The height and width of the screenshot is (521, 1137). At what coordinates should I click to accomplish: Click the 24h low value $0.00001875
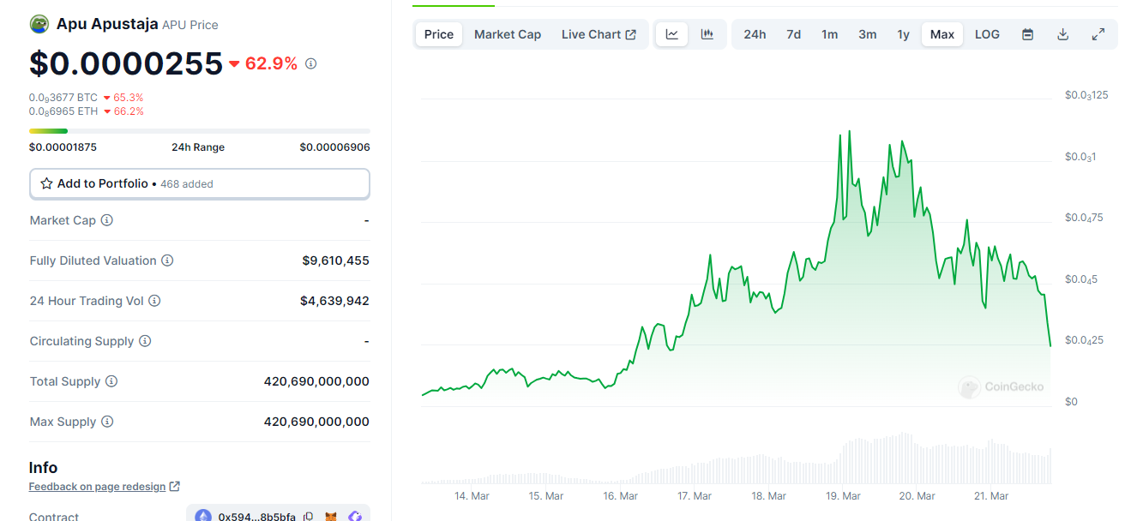point(63,147)
